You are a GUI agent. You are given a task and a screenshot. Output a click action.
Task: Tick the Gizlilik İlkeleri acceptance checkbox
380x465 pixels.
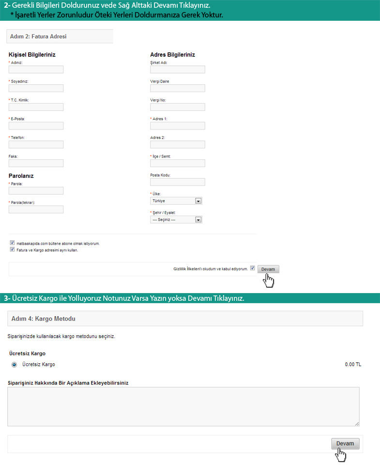[253, 268]
